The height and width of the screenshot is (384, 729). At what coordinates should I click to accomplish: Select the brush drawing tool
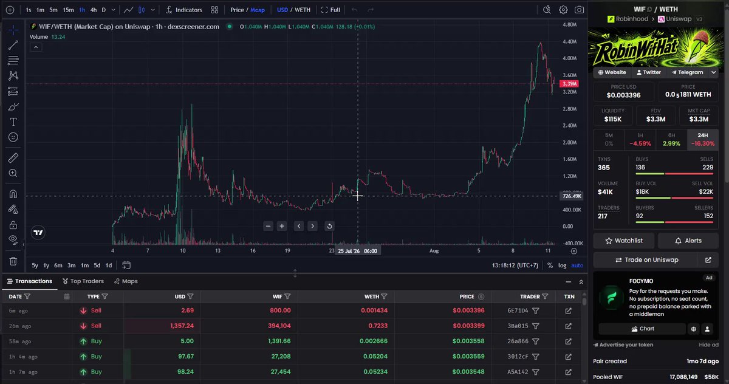click(13, 107)
